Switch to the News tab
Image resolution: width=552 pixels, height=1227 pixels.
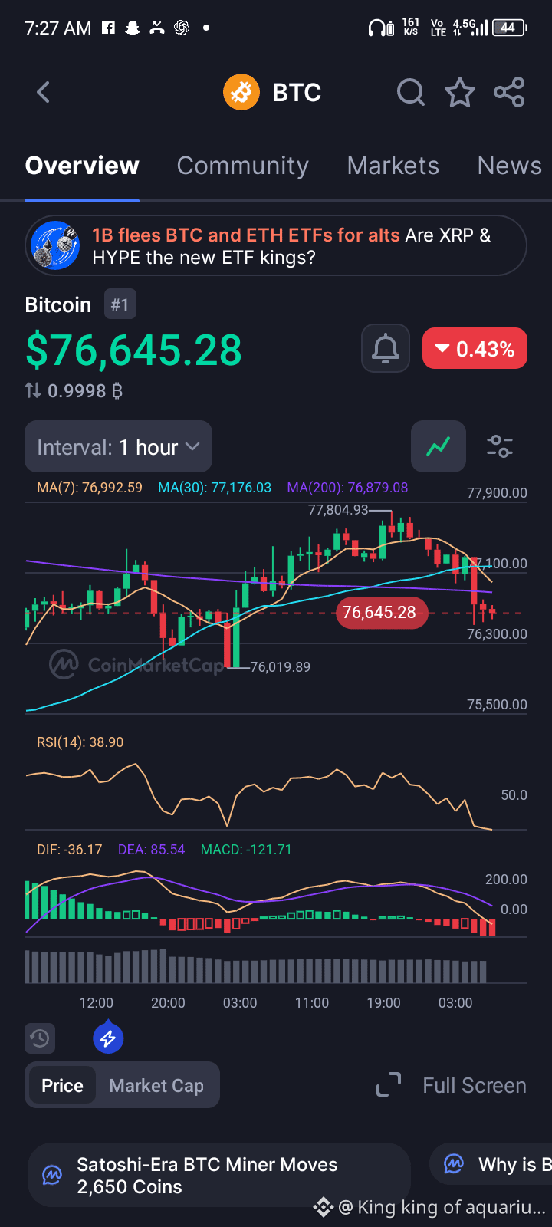509,166
